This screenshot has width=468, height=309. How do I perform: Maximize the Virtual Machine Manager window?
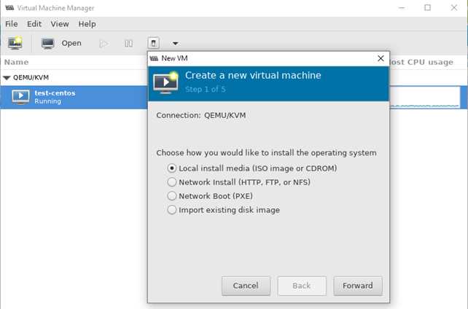[427, 8]
